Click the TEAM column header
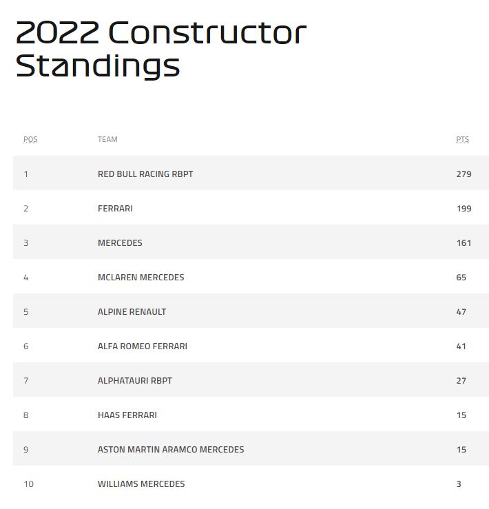489x509 pixels. pyautogui.click(x=107, y=139)
